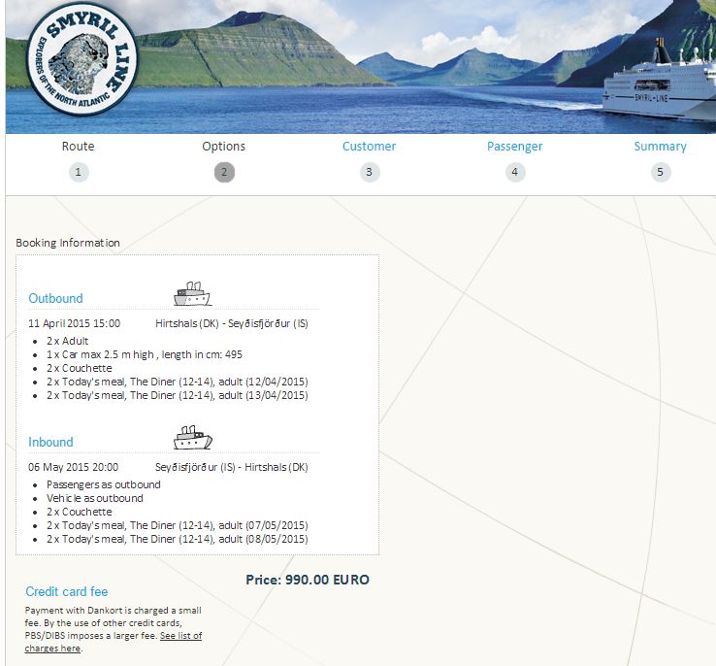Click 'Seyðisfjörður (IS) - Hirtshals (DK)' route text
This screenshot has height=666, width=716.
232,467
